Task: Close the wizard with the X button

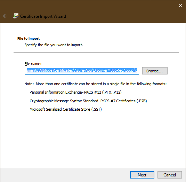Action: click(x=180, y=6)
